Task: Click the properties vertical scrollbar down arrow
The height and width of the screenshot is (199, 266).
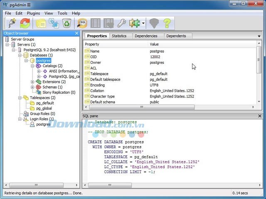Action: pos(259,102)
